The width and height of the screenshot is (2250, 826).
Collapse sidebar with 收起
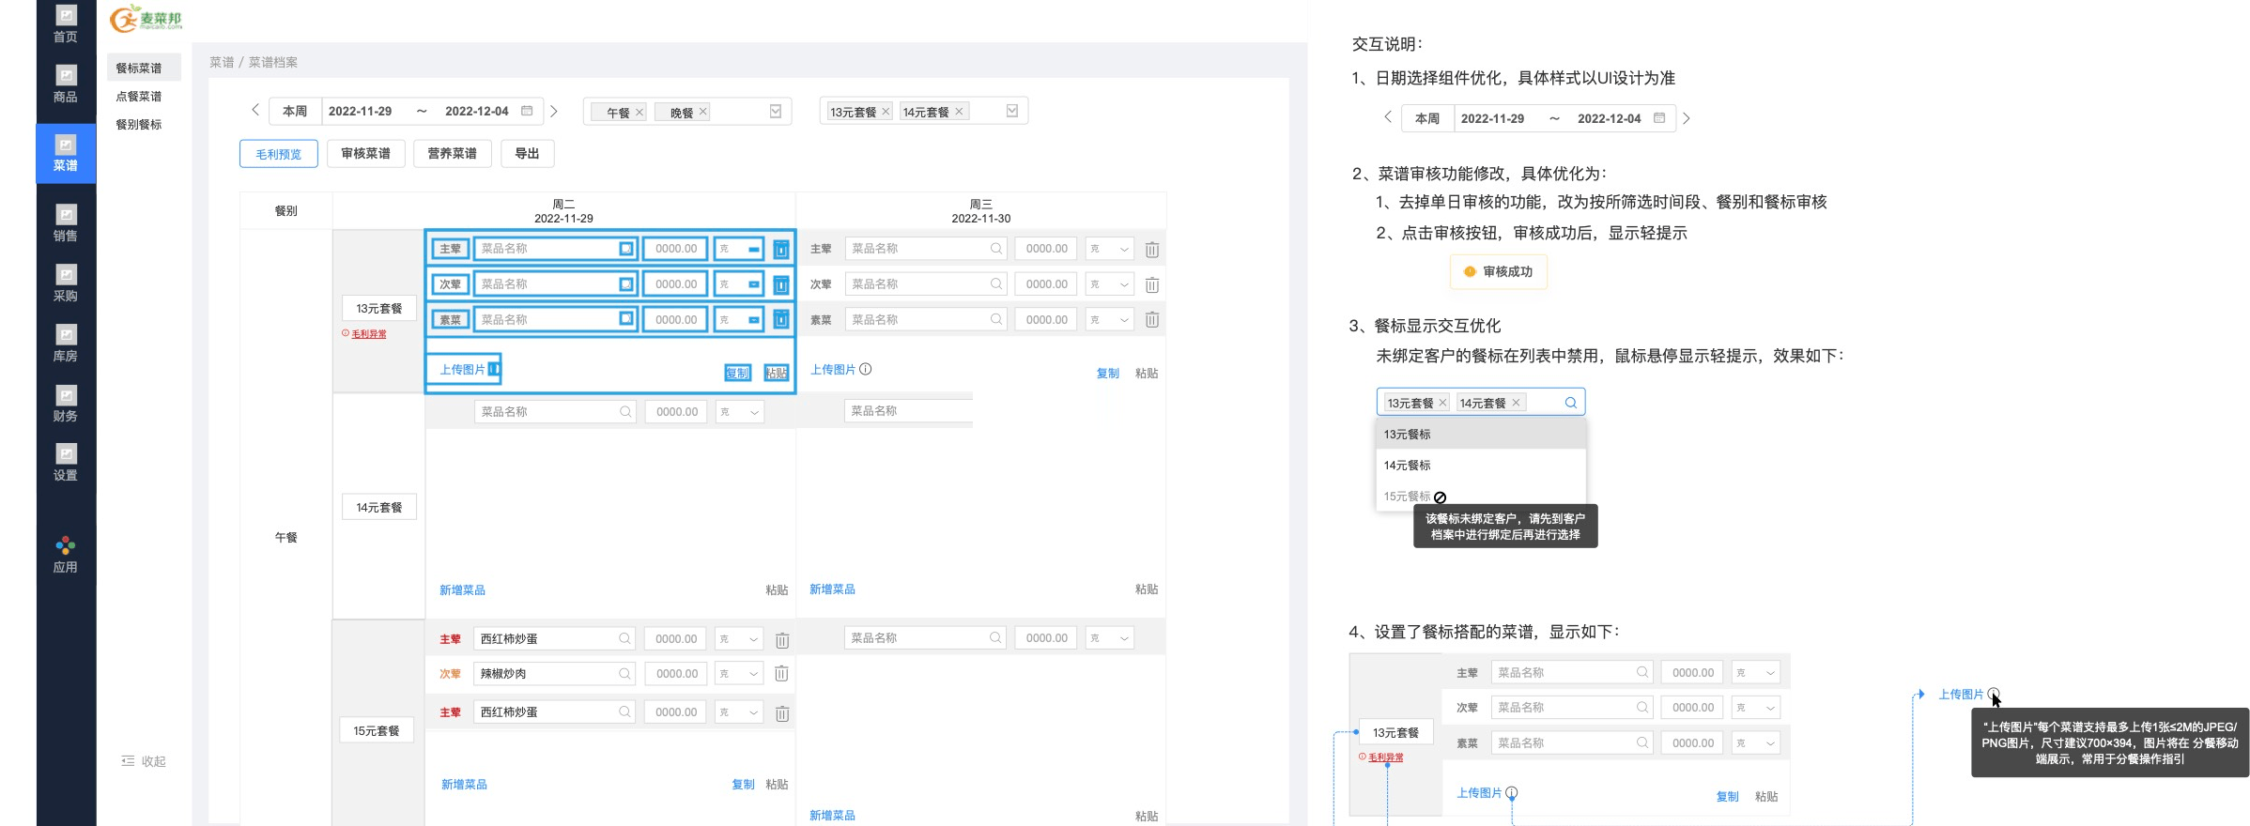coord(144,761)
